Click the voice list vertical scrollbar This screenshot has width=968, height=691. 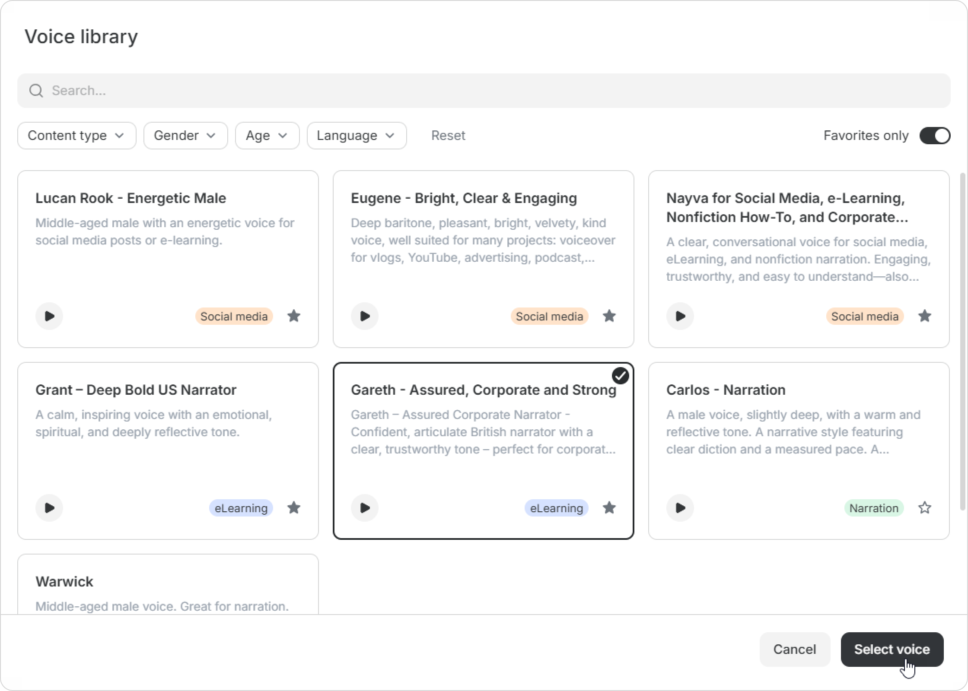(963, 341)
